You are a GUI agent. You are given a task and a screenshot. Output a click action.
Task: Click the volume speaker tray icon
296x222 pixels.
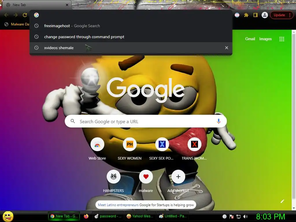coord(245,217)
